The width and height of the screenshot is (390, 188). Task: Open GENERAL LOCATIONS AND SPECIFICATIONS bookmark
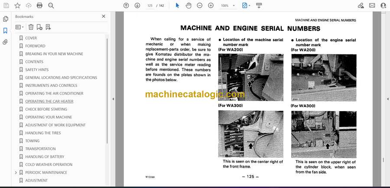pos(61,78)
